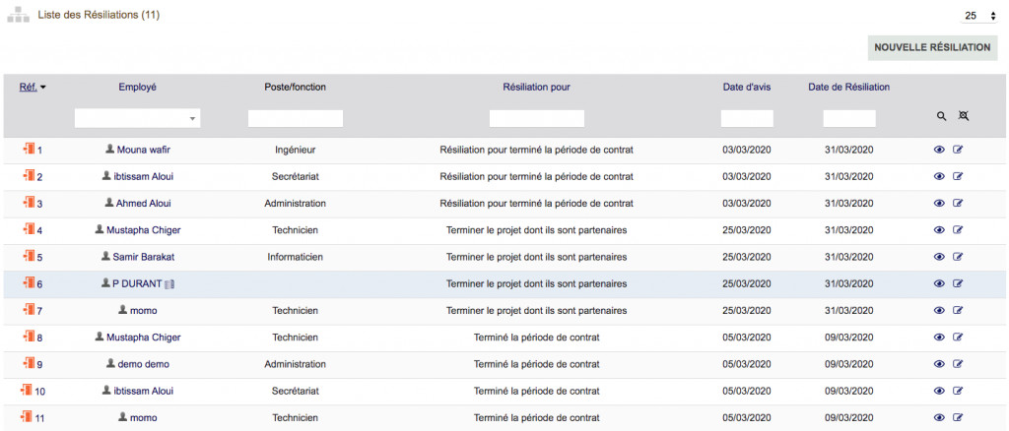1009x431 pixels.
Task: Click the Résiliation pour filter input field
Action: [536, 118]
